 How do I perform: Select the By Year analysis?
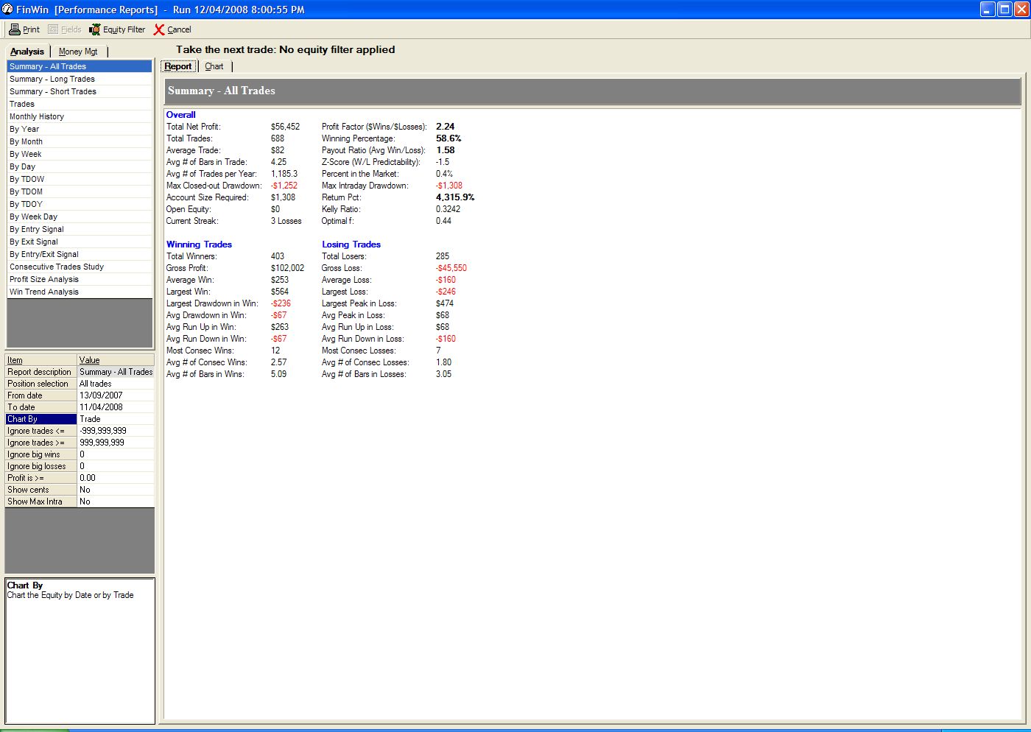[x=80, y=129]
